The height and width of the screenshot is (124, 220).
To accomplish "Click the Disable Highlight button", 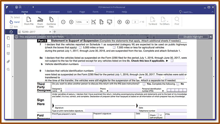I will click(x=193, y=37).
